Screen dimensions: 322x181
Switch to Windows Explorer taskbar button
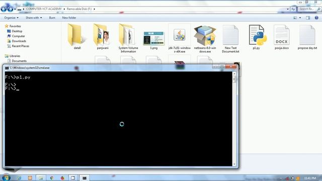coord(41,178)
